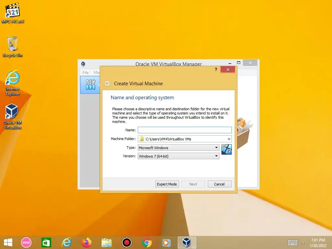Show hidden system tray icons
This screenshot has width=332, height=249.
[303, 243]
